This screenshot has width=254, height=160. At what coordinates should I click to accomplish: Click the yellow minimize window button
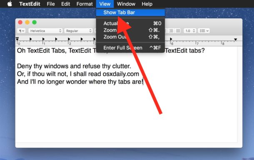point(27,22)
